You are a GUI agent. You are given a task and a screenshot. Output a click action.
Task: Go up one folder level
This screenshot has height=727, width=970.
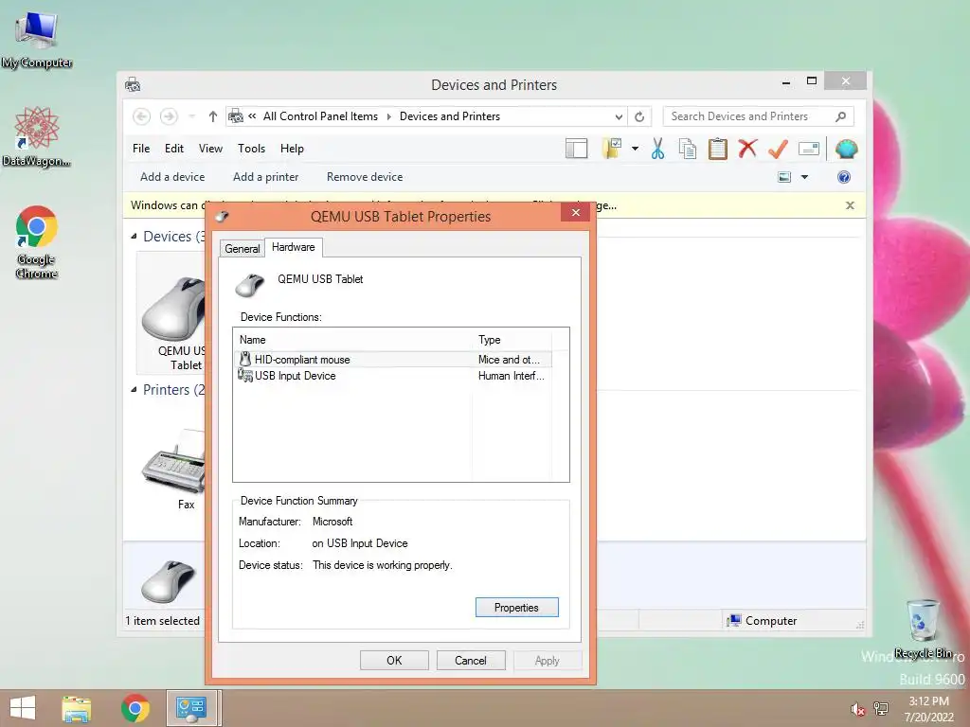pos(213,116)
